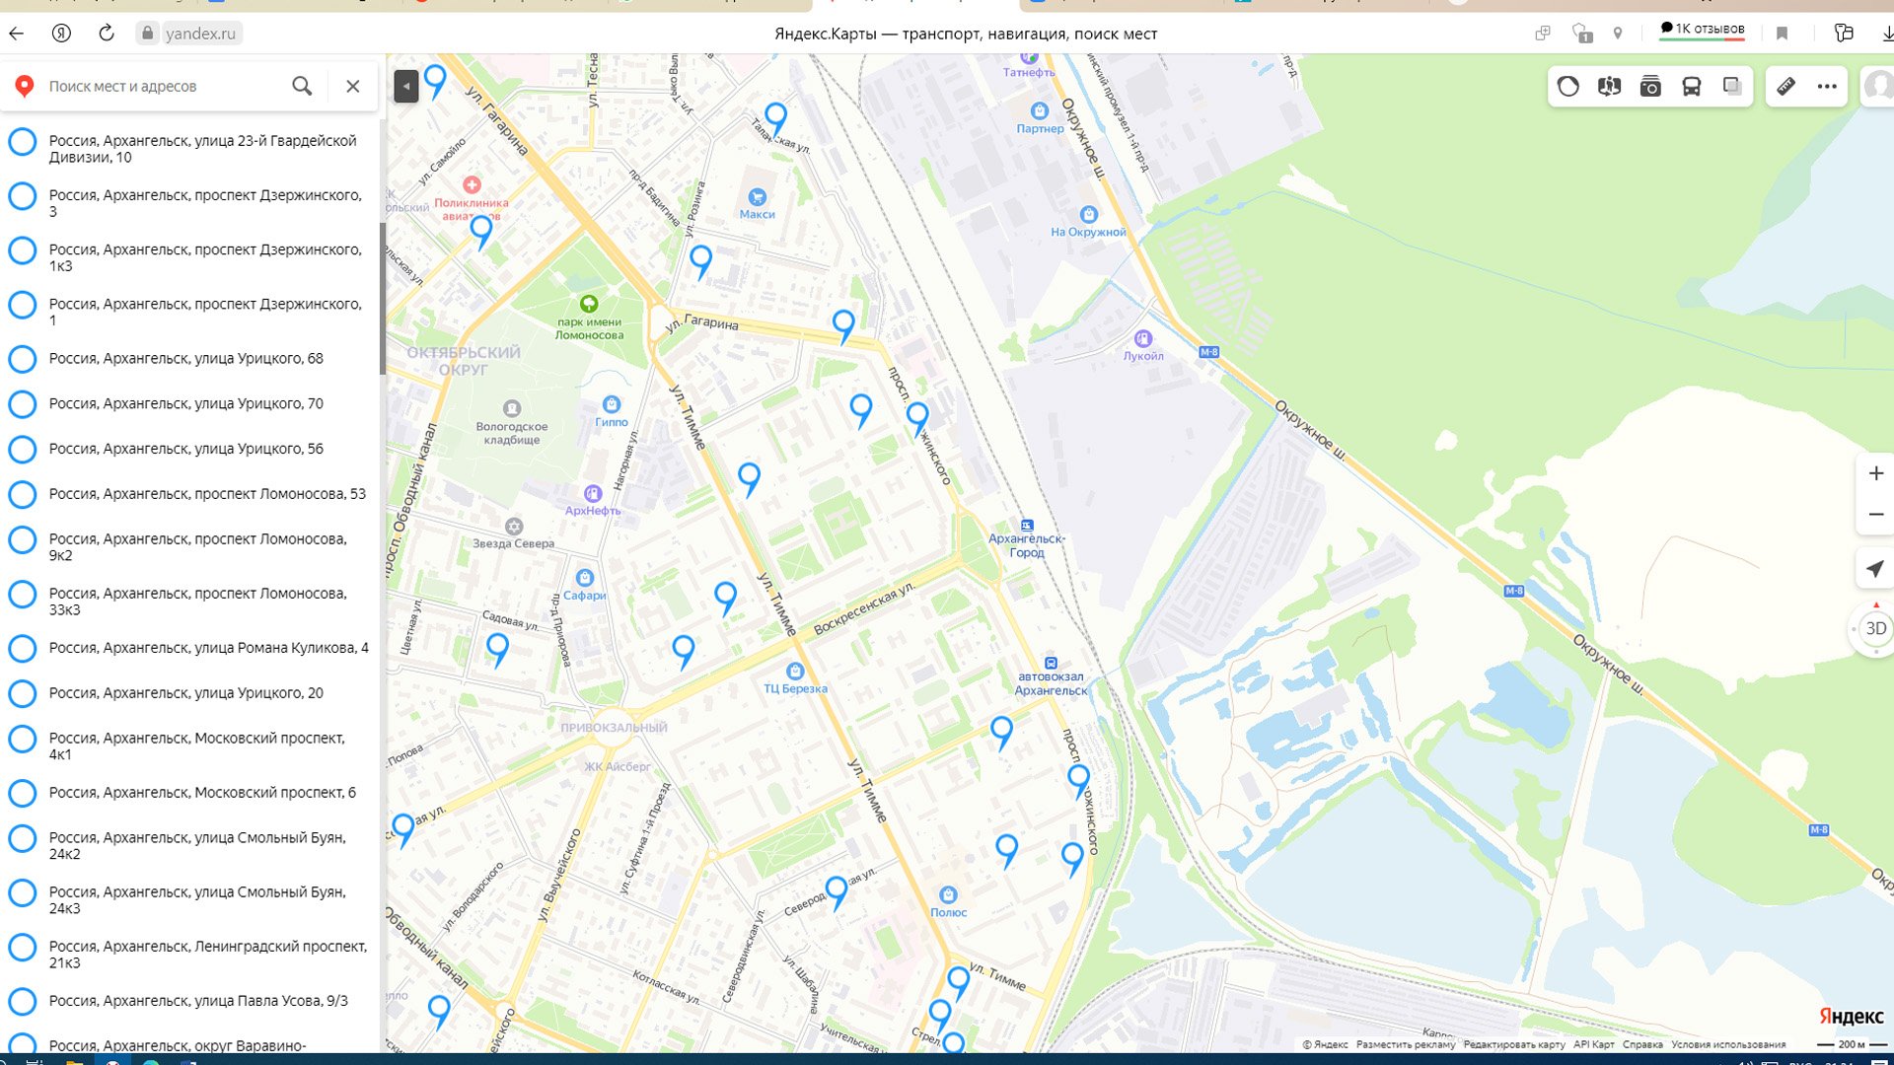Viewport: 1894px width, 1065px height.
Task: Select radio for улица Урицкого, 70
Action: click(23, 404)
